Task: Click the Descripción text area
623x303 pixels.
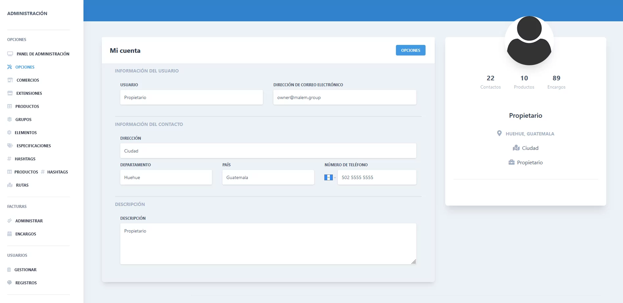Action: pos(268,244)
